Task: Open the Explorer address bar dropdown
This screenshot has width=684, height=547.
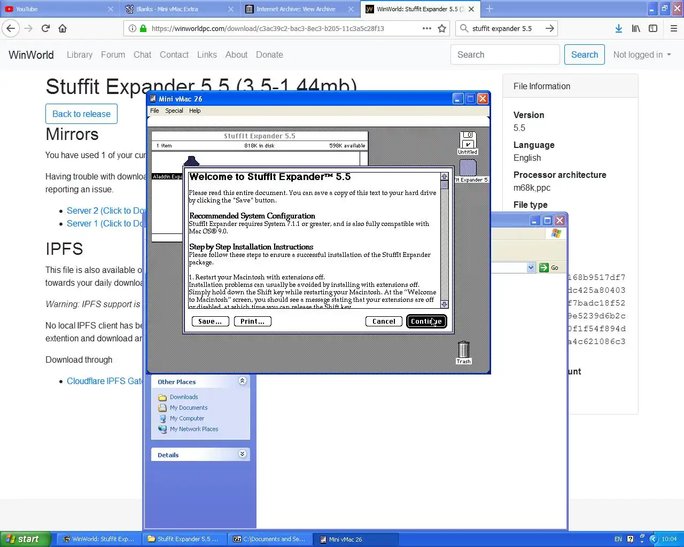Action: 531,268
